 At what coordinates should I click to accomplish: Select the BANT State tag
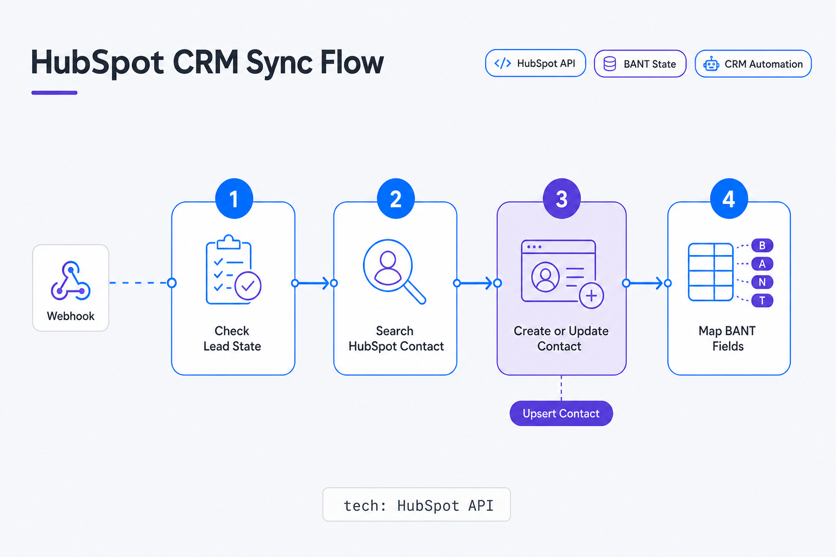640,64
